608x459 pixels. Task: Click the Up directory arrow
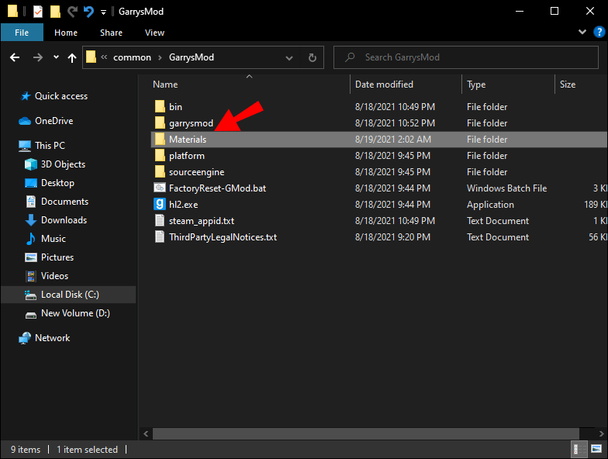[x=72, y=57]
